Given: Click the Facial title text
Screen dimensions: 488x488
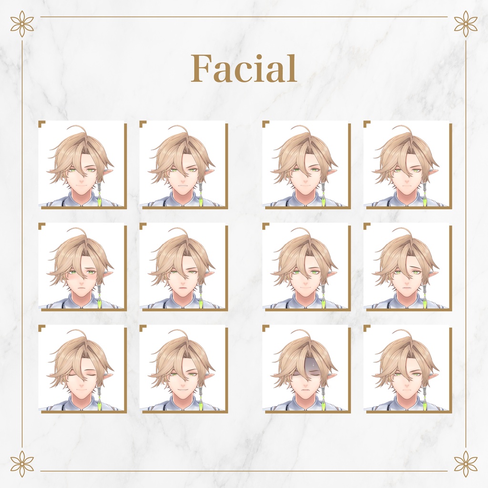Looking at the screenshot, I should click(244, 68).
